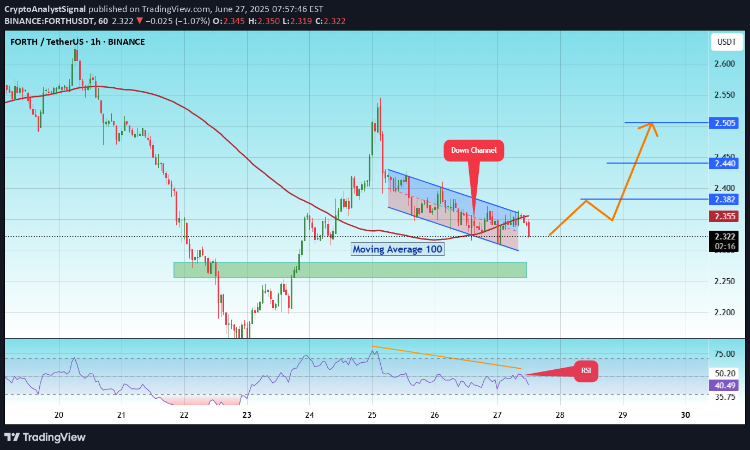
Task: Click the blue 2.505 price label
Action: (x=723, y=123)
